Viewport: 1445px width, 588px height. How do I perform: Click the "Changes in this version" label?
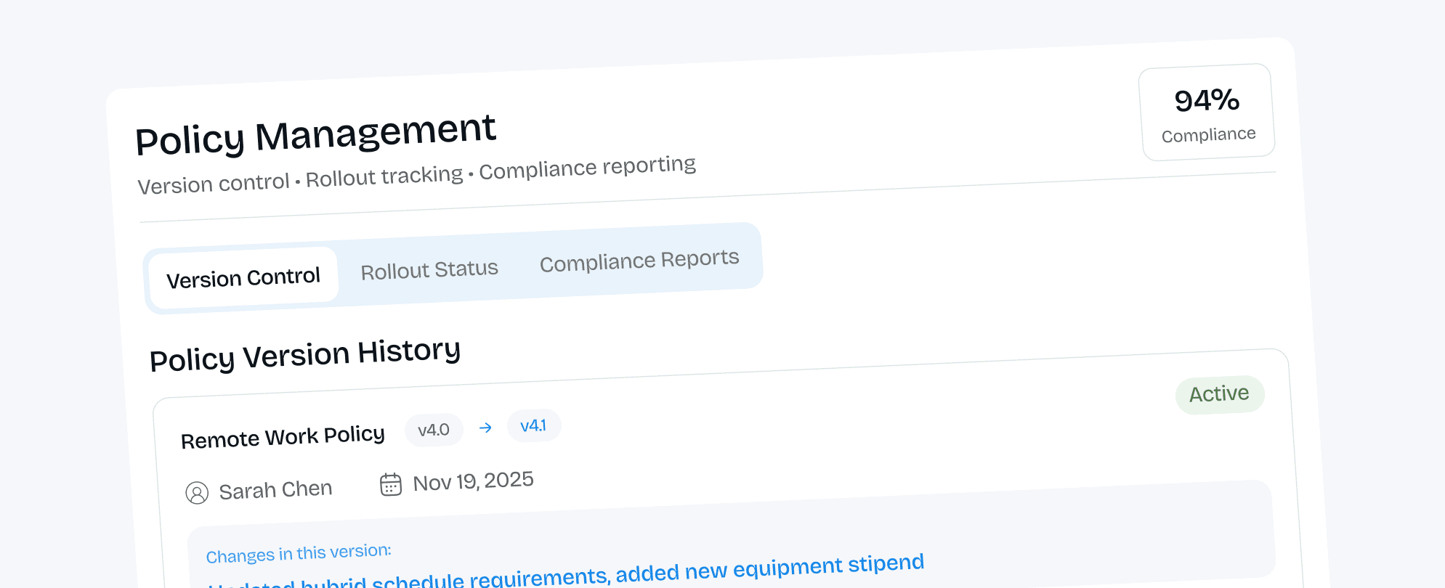(299, 554)
